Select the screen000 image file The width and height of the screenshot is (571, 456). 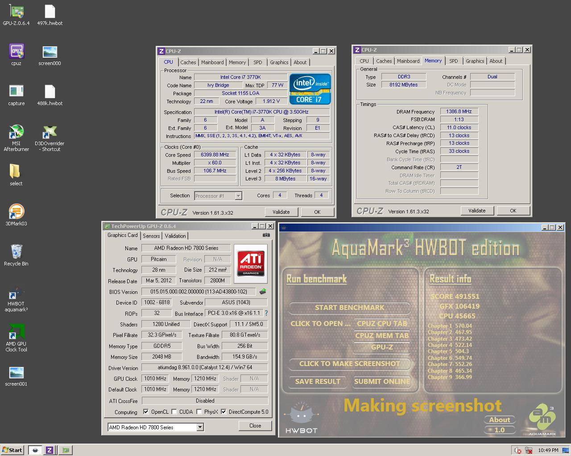[x=50, y=55]
